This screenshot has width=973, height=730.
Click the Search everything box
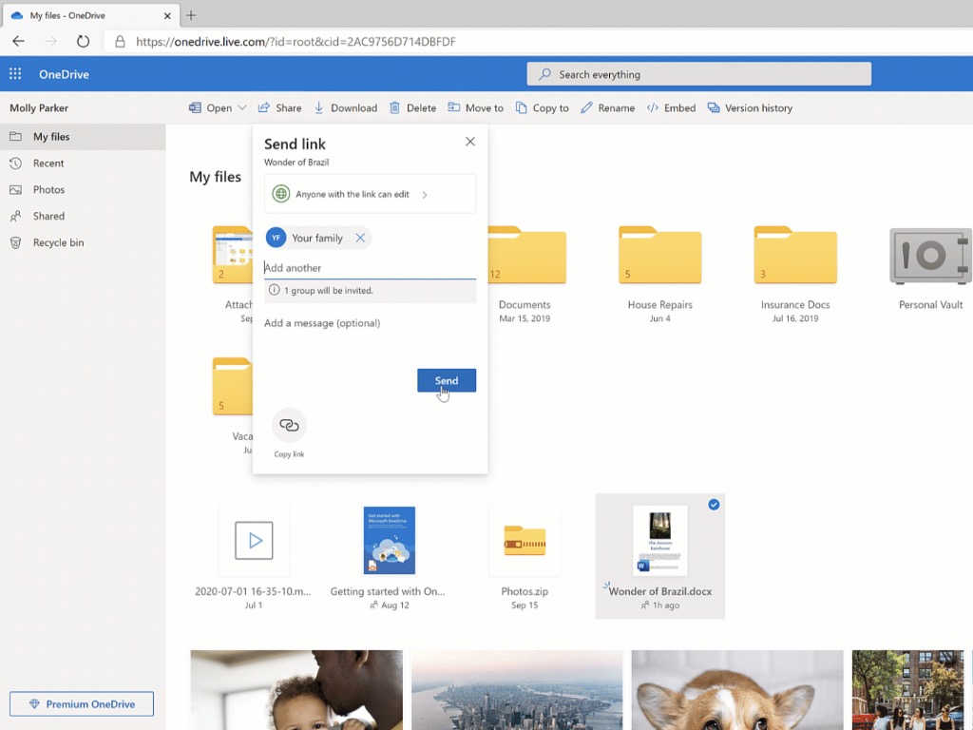click(698, 74)
